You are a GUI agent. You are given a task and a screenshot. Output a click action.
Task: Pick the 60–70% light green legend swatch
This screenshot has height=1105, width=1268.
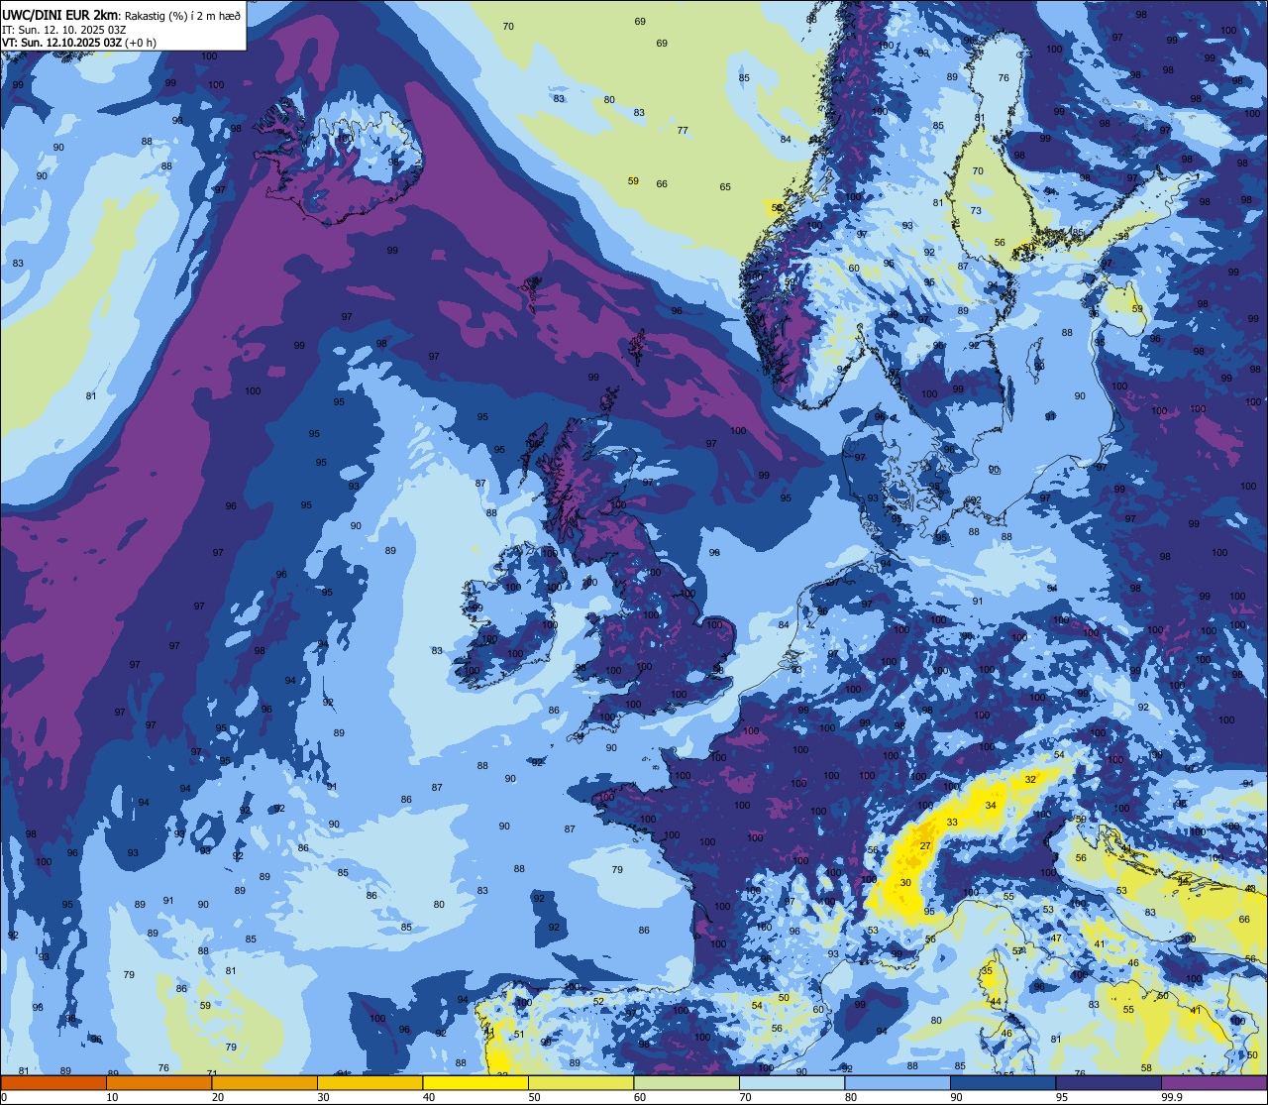687,1082
